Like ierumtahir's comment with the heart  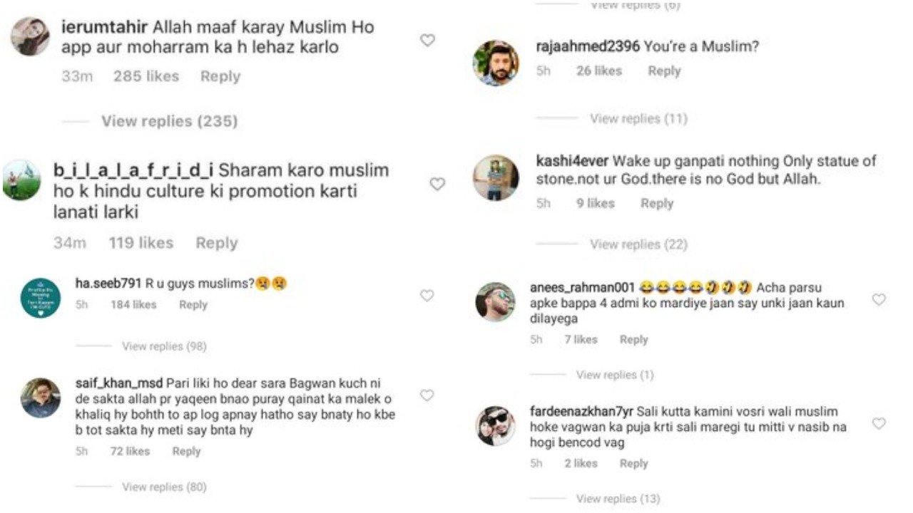click(427, 41)
